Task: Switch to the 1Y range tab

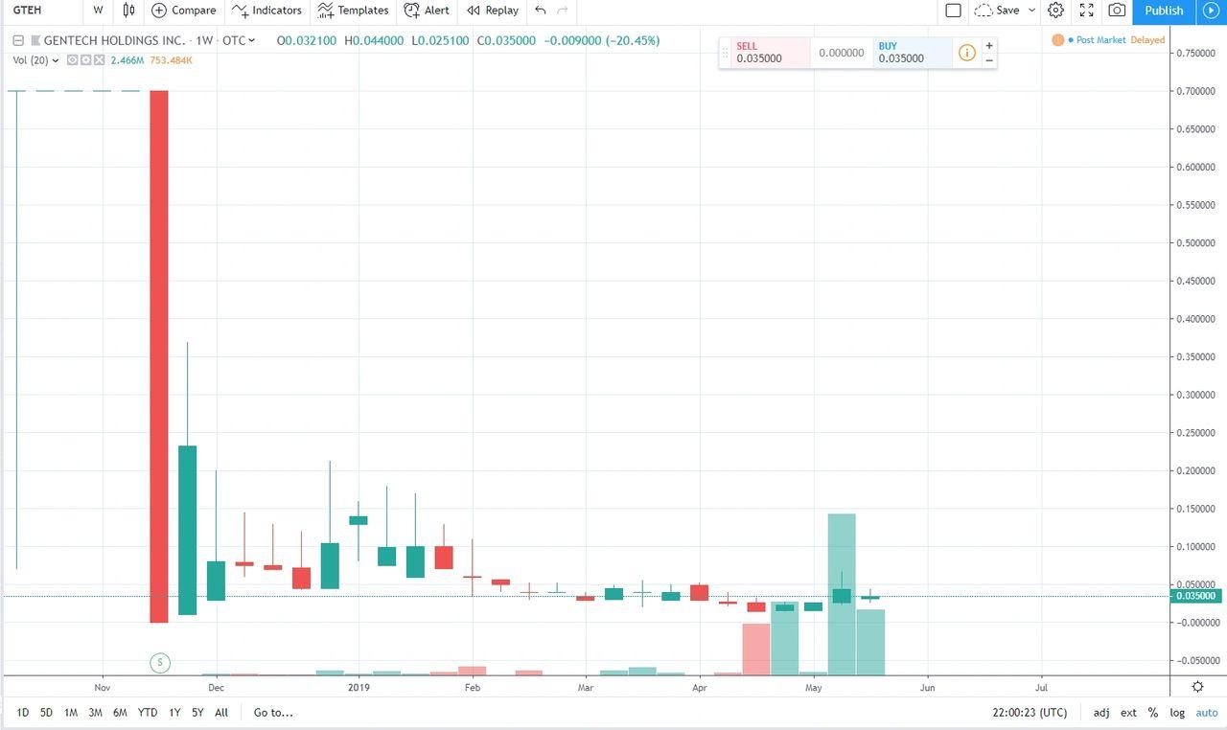Action: (173, 713)
